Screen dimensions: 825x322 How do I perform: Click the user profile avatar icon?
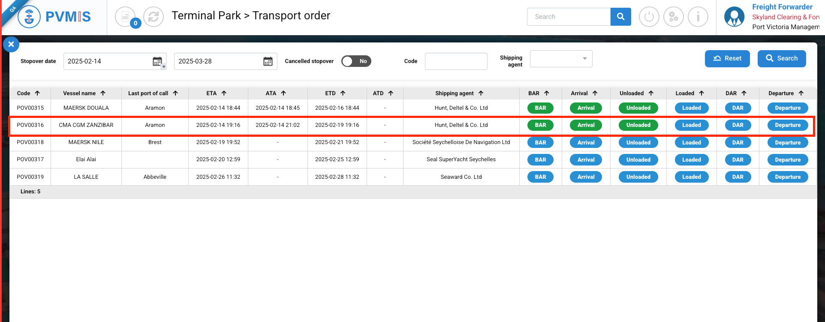[734, 17]
